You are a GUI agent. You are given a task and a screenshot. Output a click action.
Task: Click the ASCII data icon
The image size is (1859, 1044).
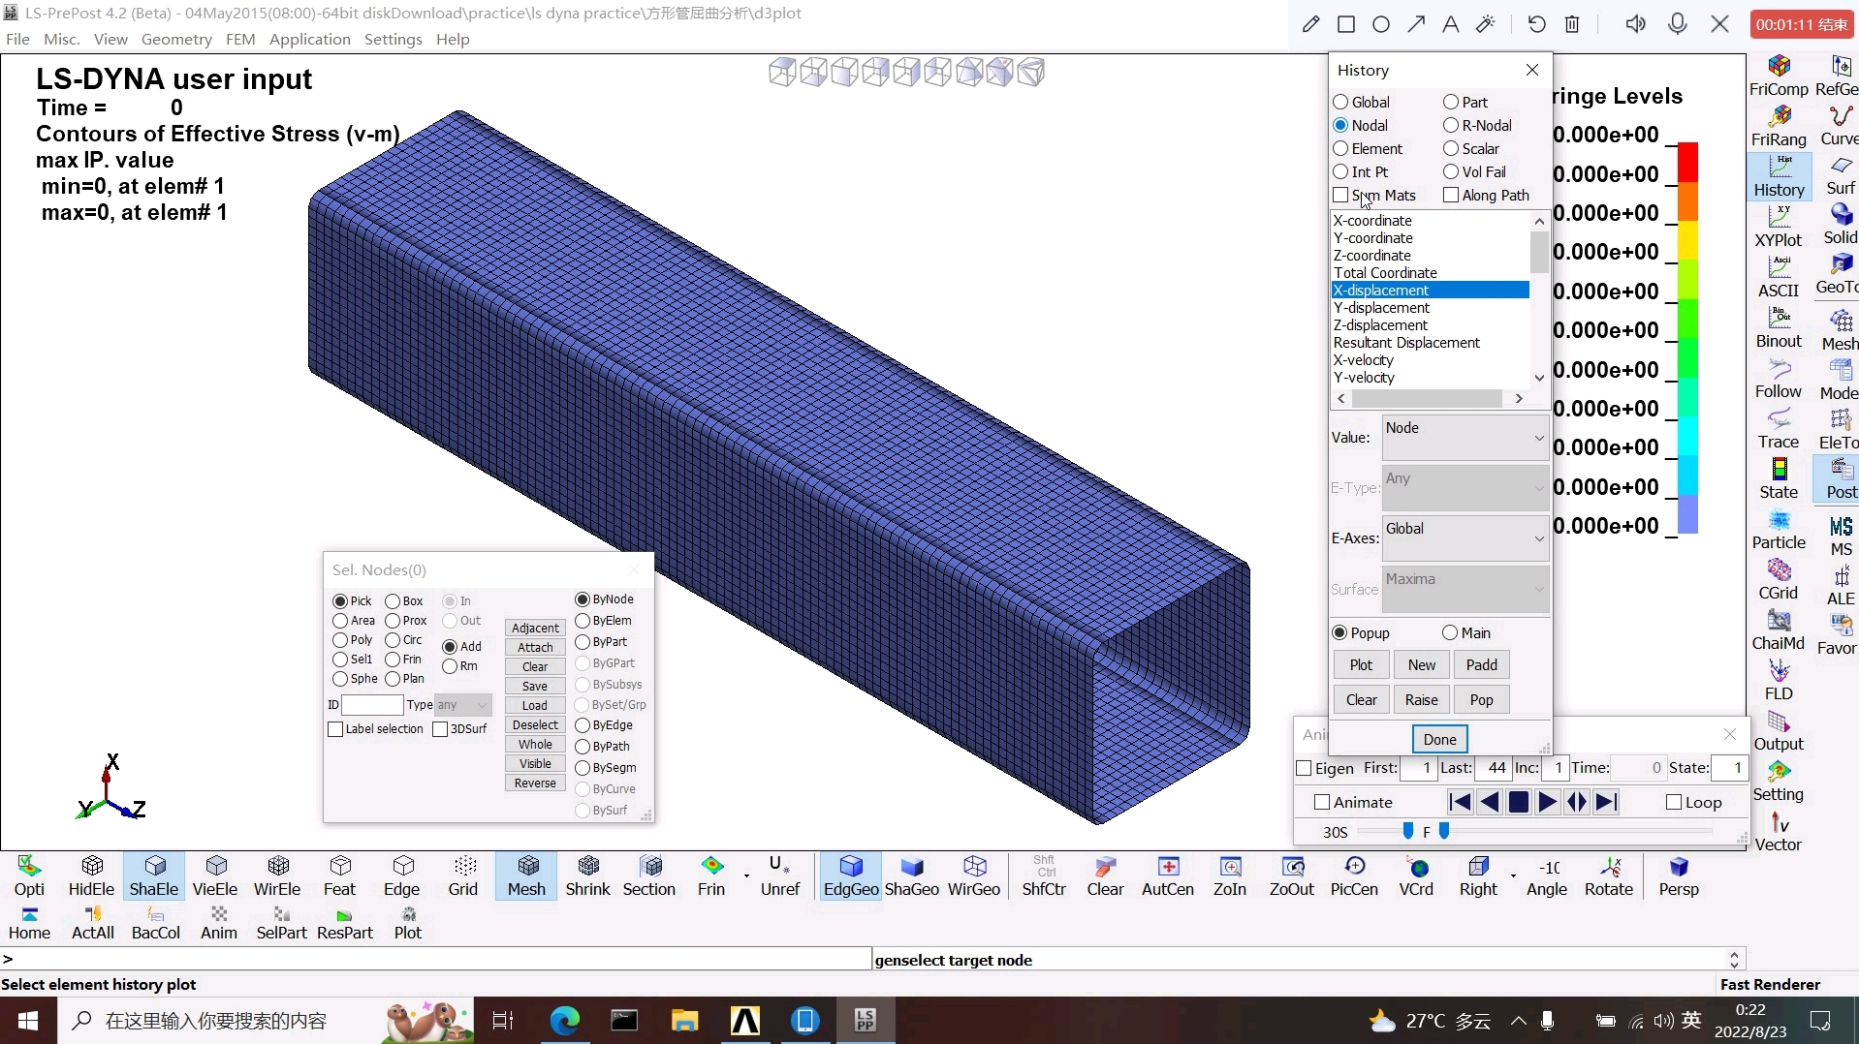1779,277
